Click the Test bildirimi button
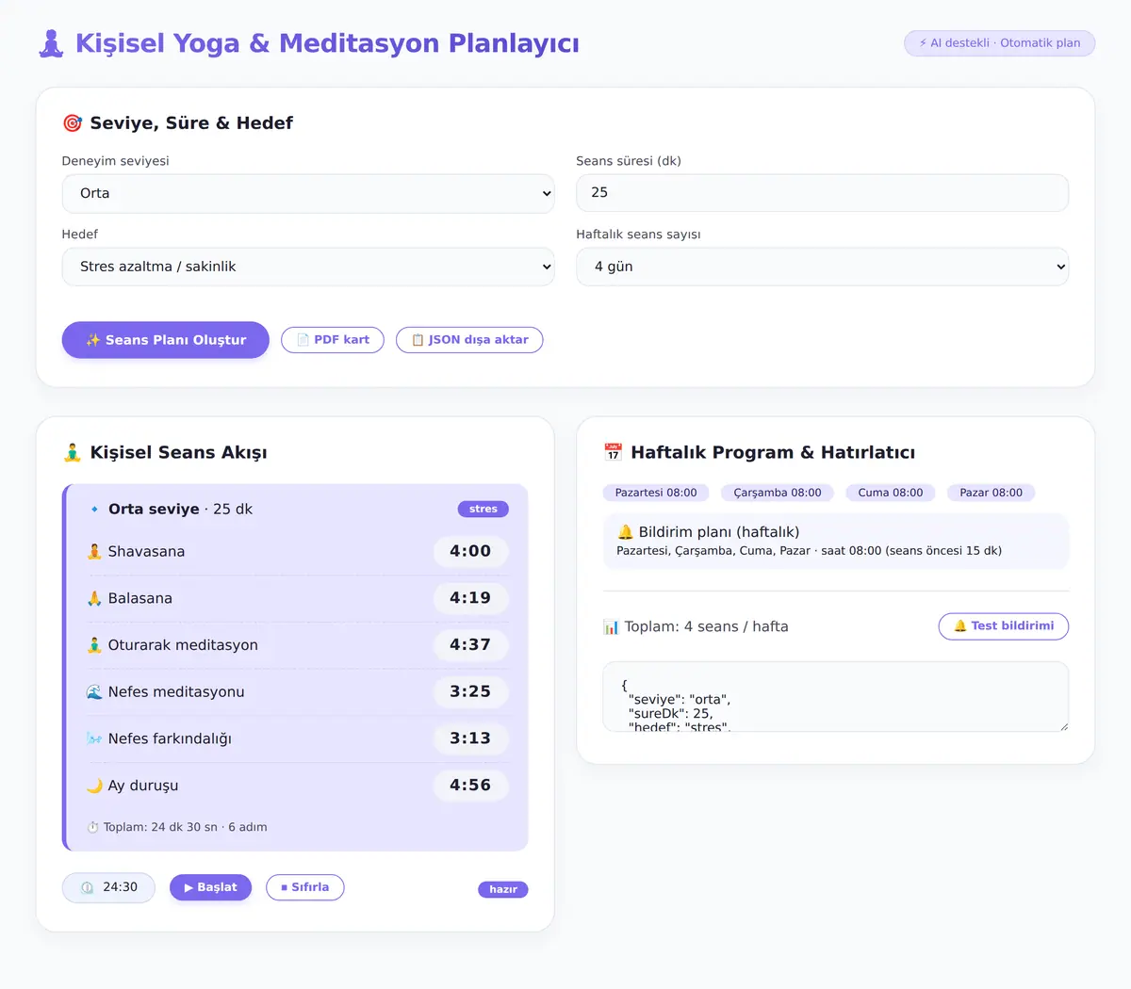The height and width of the screenshot is (989, 1131). (x=1004, y=626)
